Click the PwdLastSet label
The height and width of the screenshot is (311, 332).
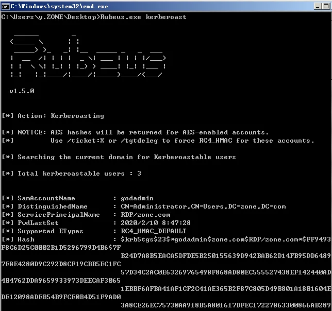tap(38, 223)
